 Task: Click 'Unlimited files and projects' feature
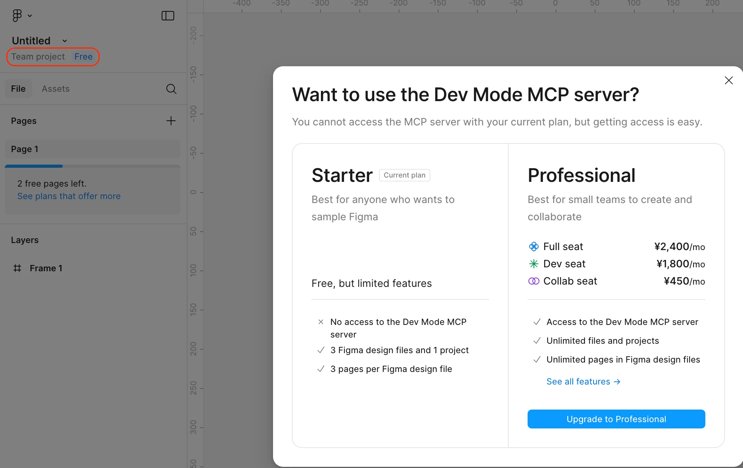pos(603,341)
